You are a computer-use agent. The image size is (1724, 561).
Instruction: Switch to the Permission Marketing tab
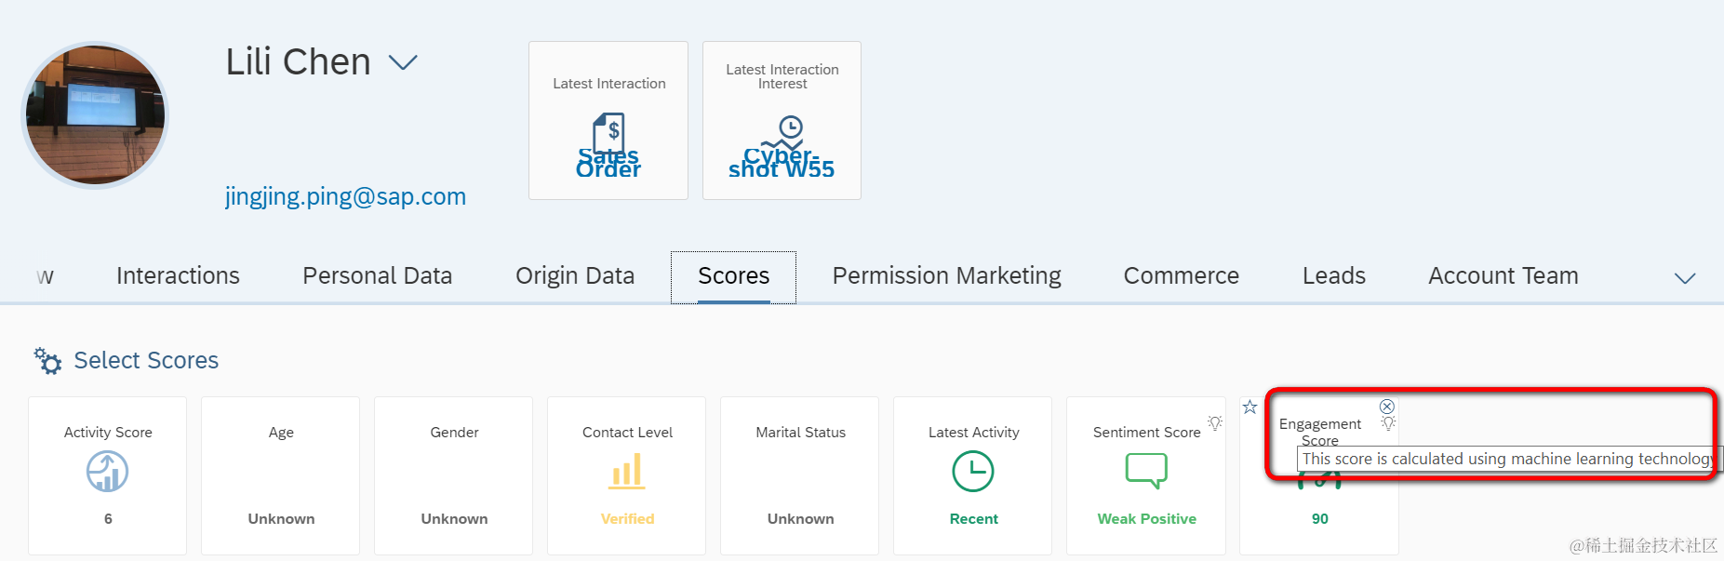(946, 276)
